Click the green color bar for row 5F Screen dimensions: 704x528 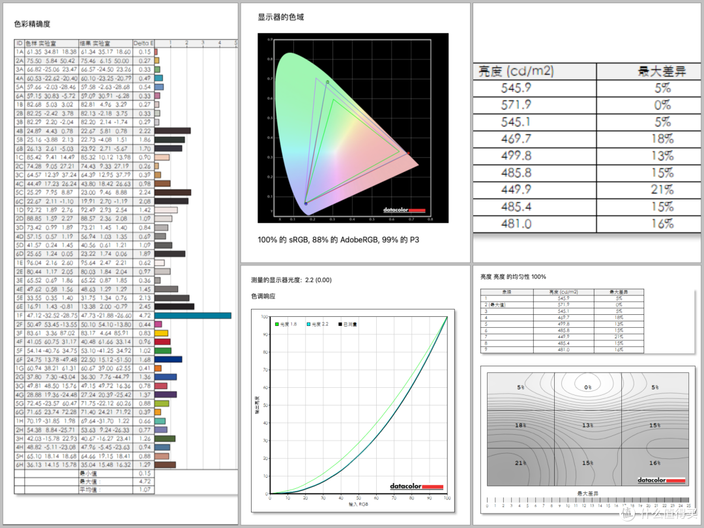coord(163,351)
